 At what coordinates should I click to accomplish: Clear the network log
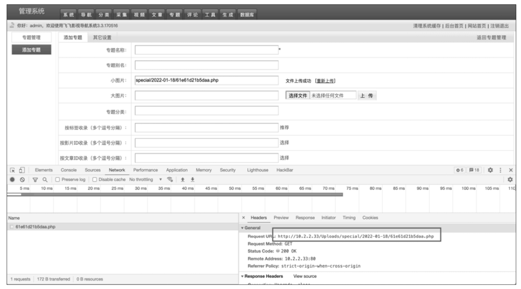[22, 179]
